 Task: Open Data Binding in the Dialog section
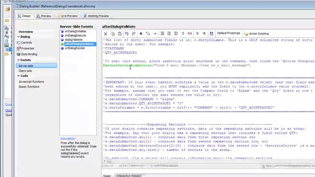[x=29, y=54]
